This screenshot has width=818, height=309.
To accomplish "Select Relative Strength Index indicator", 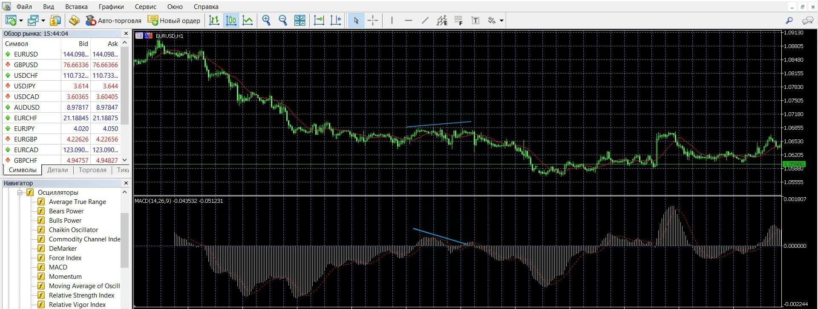I will [81, 295].
